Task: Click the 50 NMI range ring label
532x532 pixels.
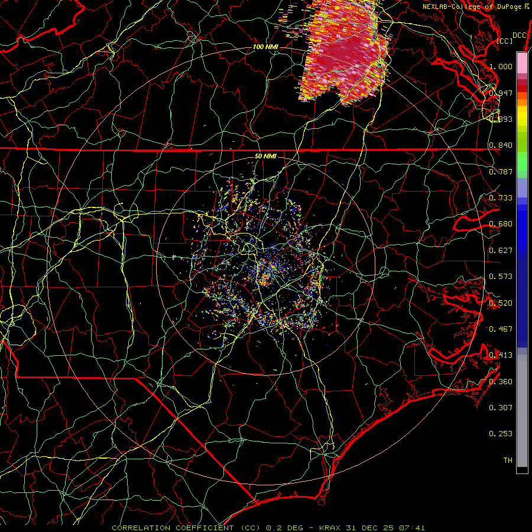Action: click(265, 156)
